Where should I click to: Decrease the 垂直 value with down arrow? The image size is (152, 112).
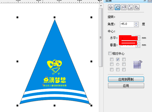point(138,46)
